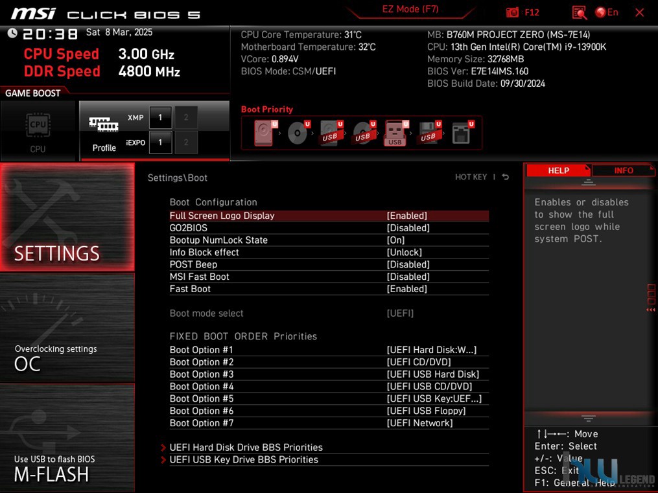Switch to EZ Mode (F7)
This screenshot has width=658, height=493.
click(410, 9)
